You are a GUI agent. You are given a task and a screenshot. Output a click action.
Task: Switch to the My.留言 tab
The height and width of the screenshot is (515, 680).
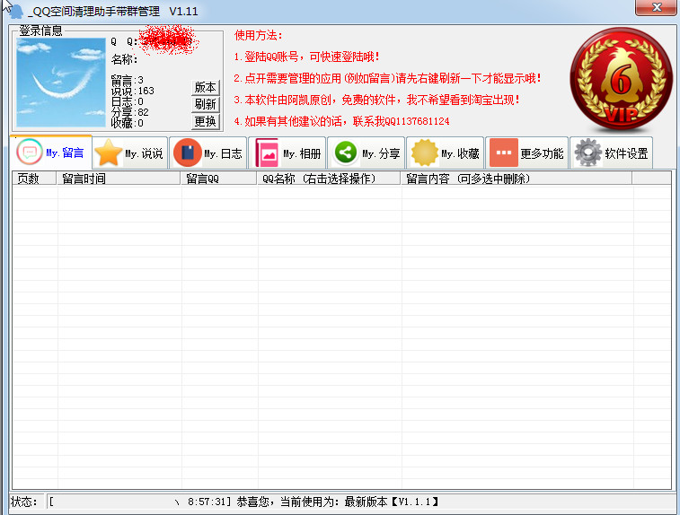coord(50,152)
